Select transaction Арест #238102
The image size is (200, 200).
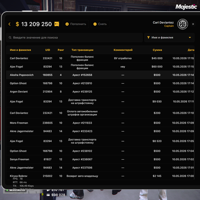pos(82,151)
